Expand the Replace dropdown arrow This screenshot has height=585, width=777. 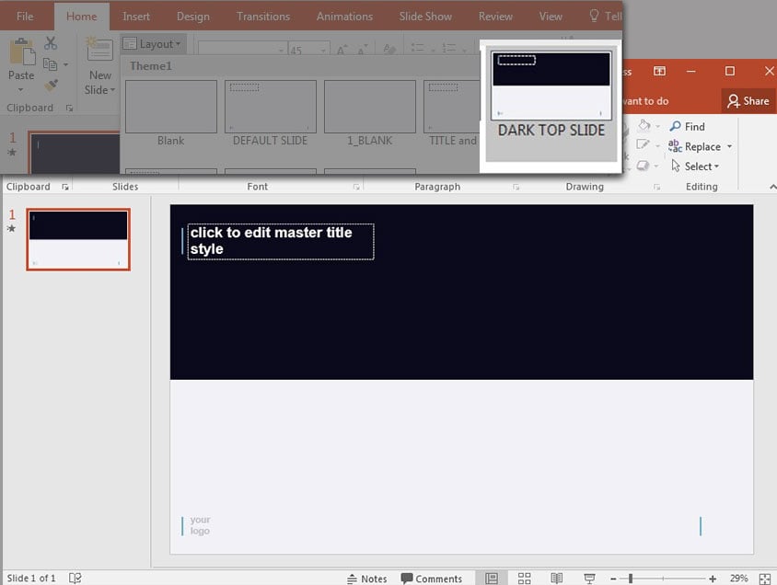pyautogui.click(x=729, y=147)
